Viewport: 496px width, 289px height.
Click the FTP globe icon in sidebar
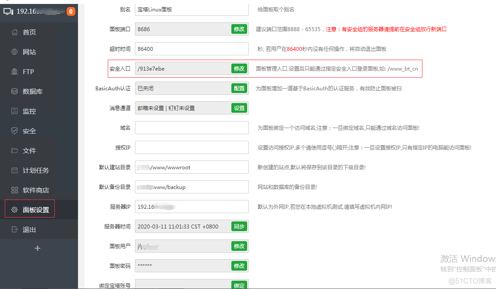pos(14,71)
